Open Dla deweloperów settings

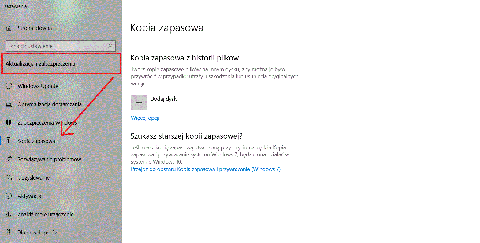click(x=38, y=233)
